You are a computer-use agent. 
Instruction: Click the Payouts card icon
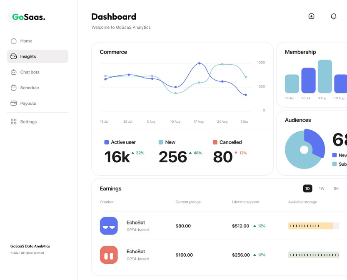coord(14,103)
